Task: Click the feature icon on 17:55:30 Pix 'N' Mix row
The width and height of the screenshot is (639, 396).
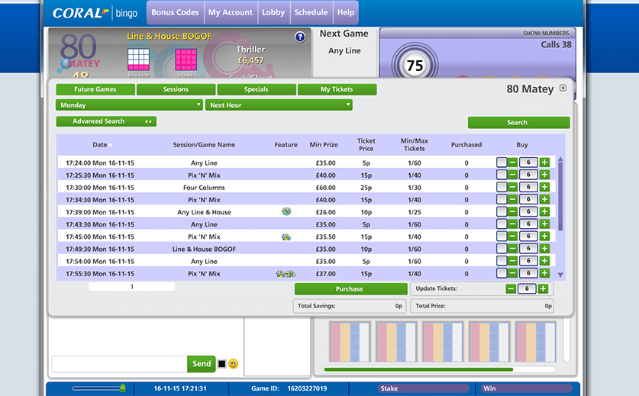Action: 286,274
